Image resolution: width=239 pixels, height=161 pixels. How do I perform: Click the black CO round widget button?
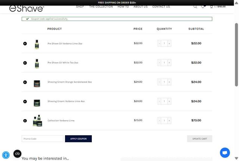click(x=18, y=154)
